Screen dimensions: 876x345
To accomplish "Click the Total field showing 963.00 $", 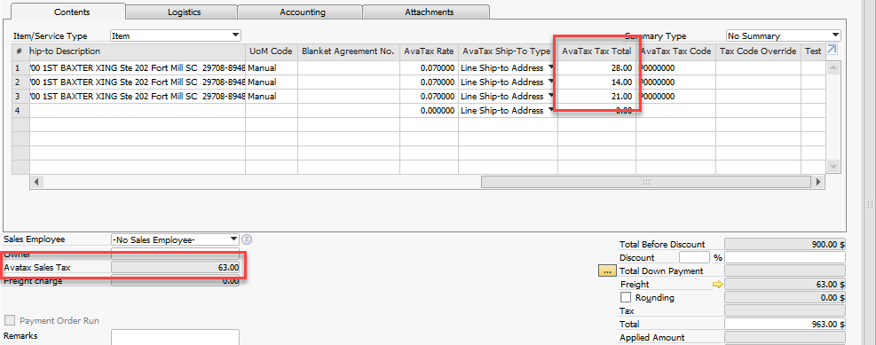I will pos(785,324).
